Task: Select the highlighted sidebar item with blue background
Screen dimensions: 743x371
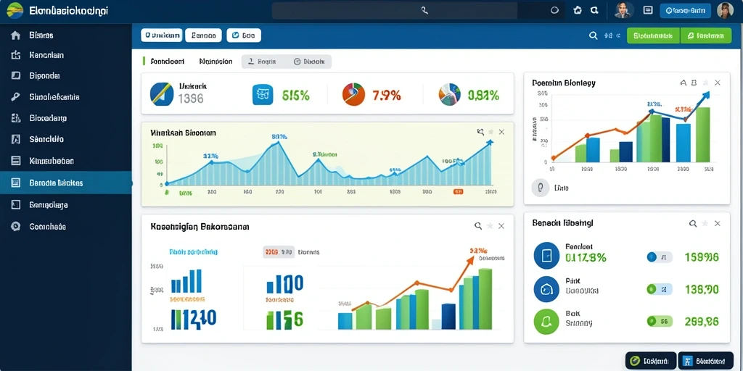Action: pyautogui.click(x=66, y=183)
